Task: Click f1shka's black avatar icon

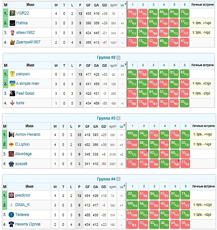Action: point(12,23)
